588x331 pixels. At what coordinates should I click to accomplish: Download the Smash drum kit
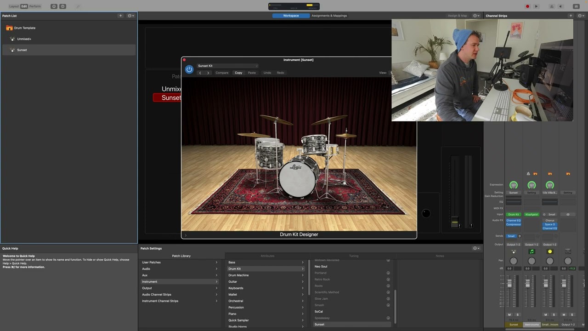(388, 305)
